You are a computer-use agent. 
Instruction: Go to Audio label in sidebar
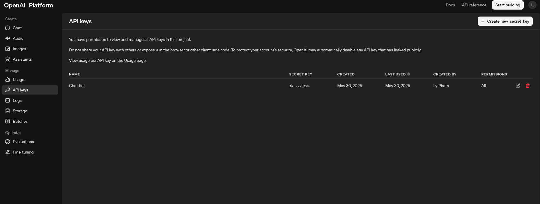click(18, 38)
